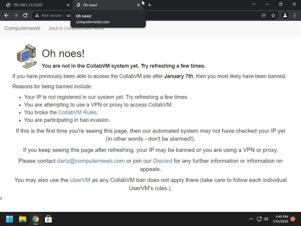
Task: Open the Windows Start menu
Action: coord(9,219)
